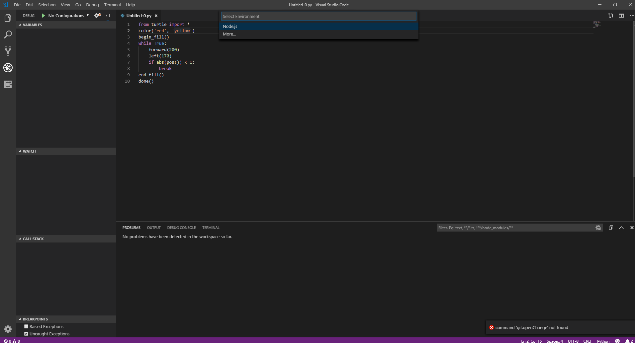Split the editor to the right

[621, 16]
